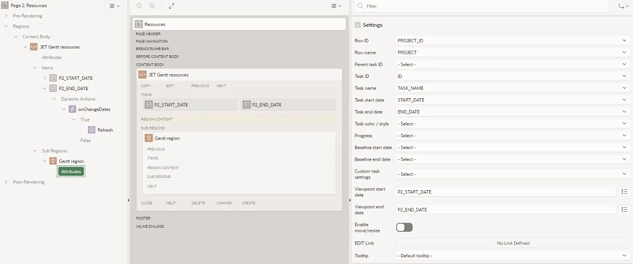Click the Filter search field
The height and width of the screenshot is (264, 633).
485,6
